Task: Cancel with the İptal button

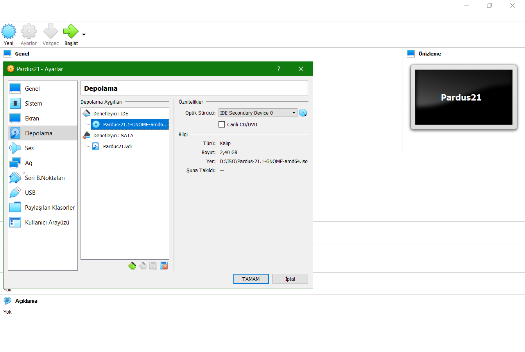Action: click(290, 279)
